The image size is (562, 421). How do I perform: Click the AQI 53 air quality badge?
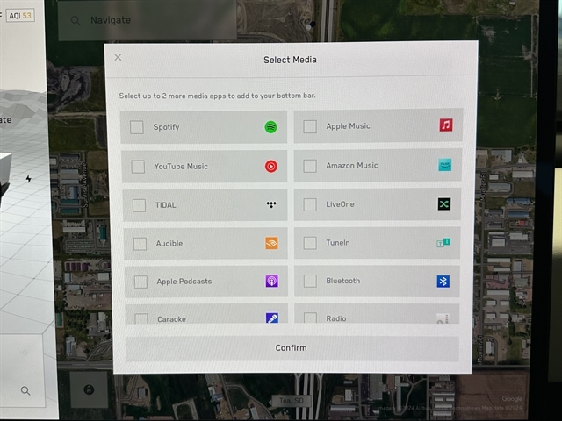[20, 16]
